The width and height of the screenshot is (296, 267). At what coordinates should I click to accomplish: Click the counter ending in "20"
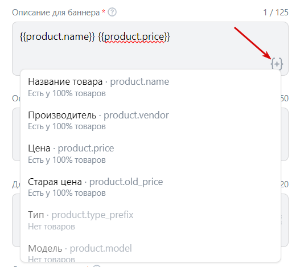tap(285, 184)
